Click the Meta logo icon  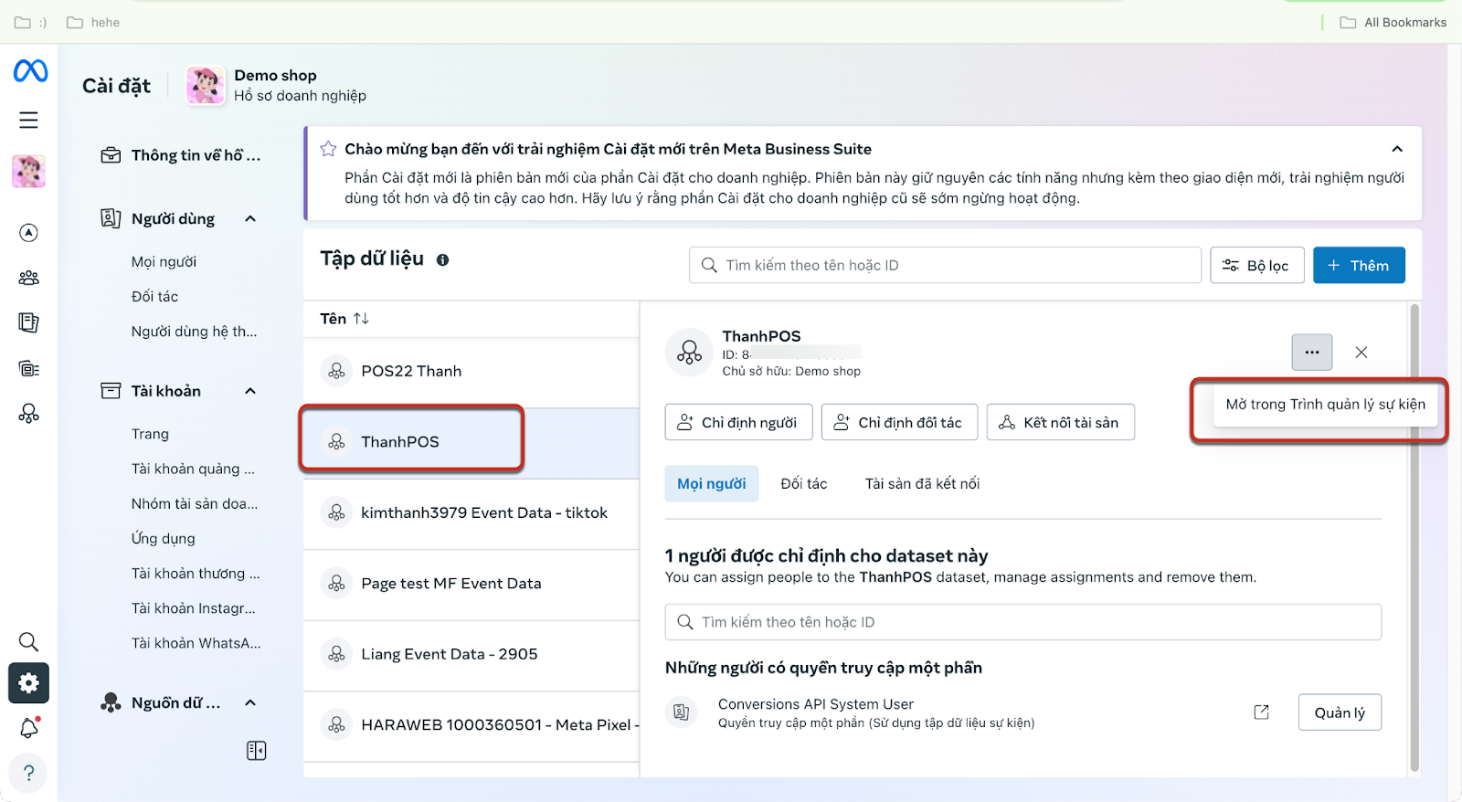tap(30, 71)
